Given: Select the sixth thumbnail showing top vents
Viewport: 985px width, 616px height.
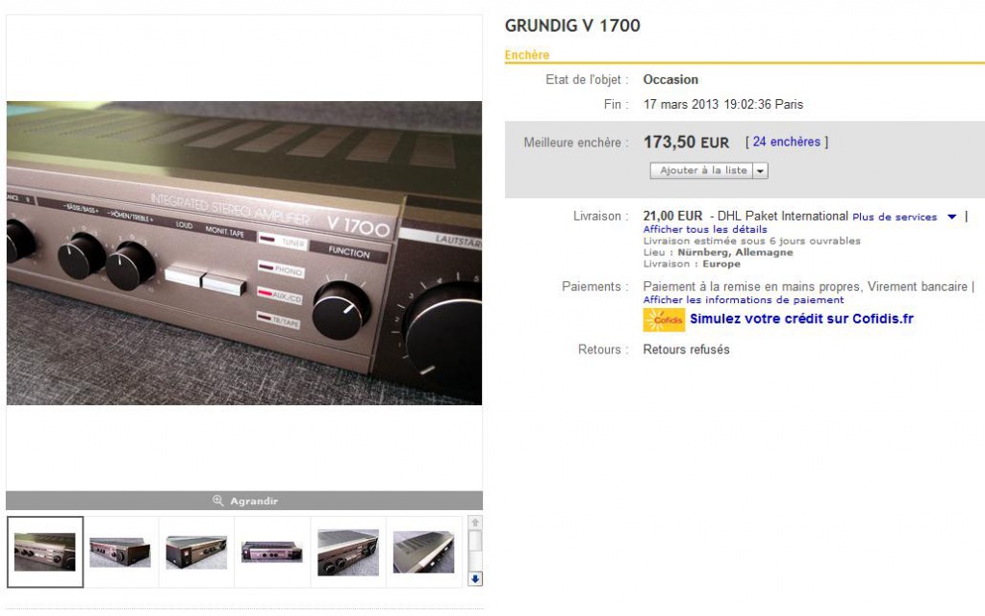Looking at the screenshot, I should tap(423, 552).
